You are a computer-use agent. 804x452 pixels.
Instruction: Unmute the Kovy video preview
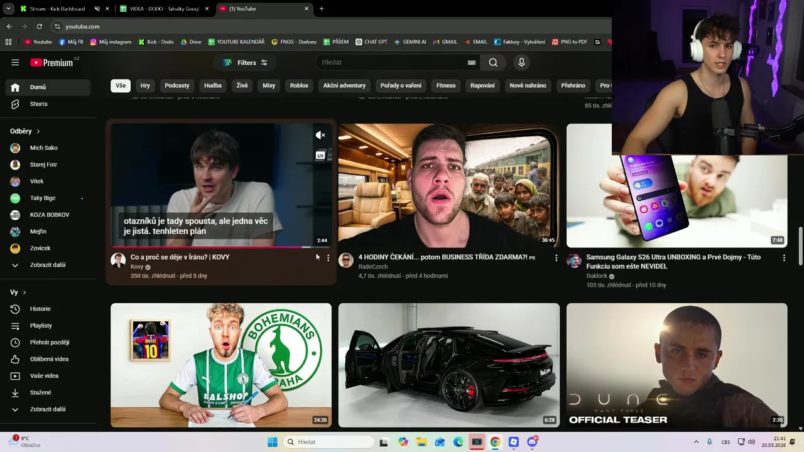tap(320, 135)
